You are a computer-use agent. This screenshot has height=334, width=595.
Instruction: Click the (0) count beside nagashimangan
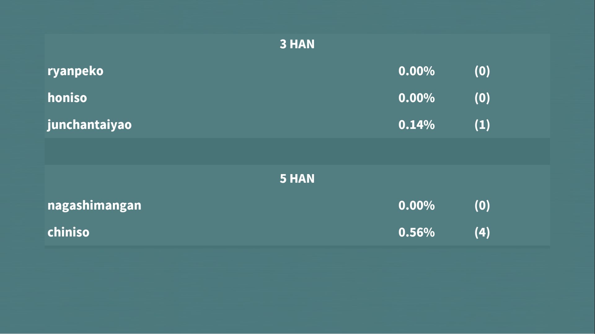tap(482, 206)
